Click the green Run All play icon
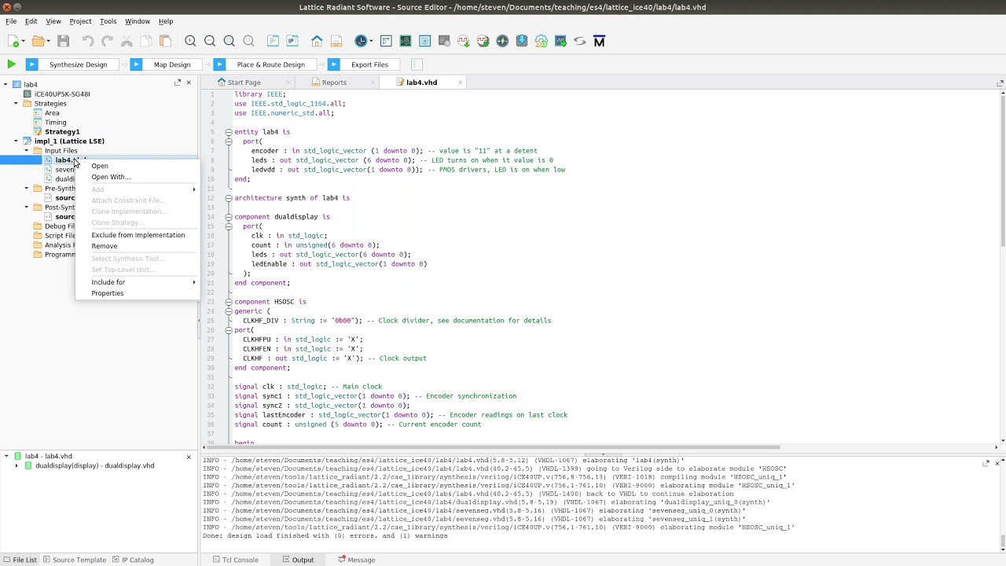Image resolution: width=1006 pixels, height=566 pixels. (x=11, y=64)
